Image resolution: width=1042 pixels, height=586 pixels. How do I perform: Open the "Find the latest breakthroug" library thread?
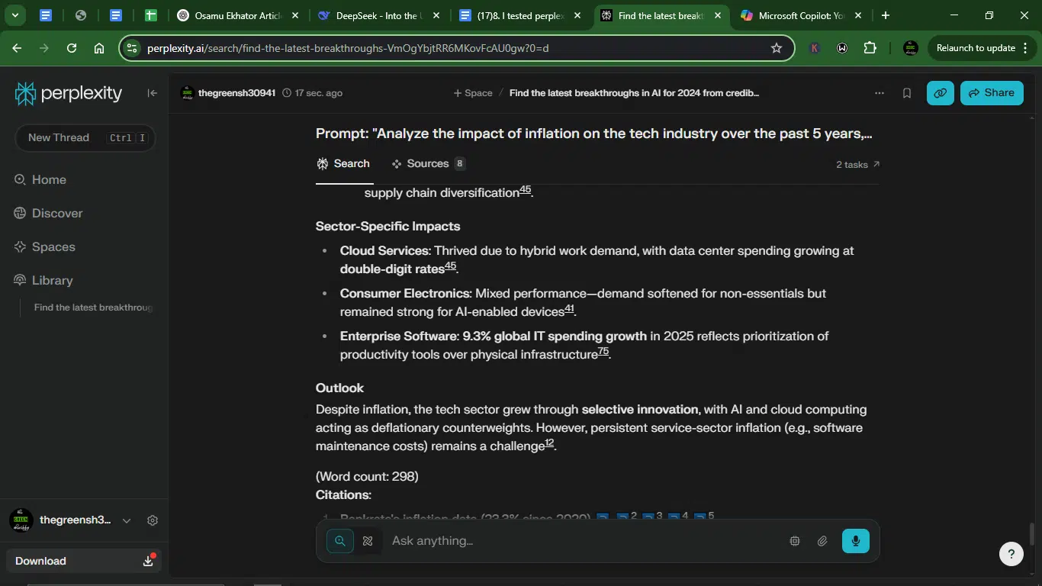(x=93, y=307)
